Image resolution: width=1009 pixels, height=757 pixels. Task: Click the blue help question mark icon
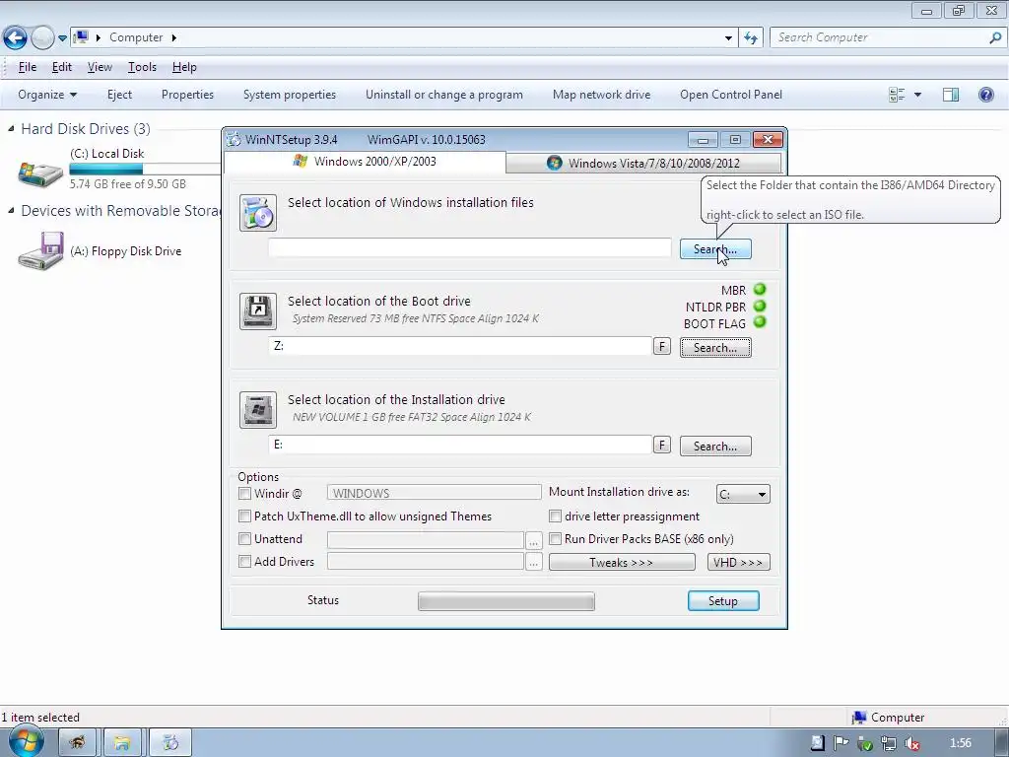coord(985,95)
